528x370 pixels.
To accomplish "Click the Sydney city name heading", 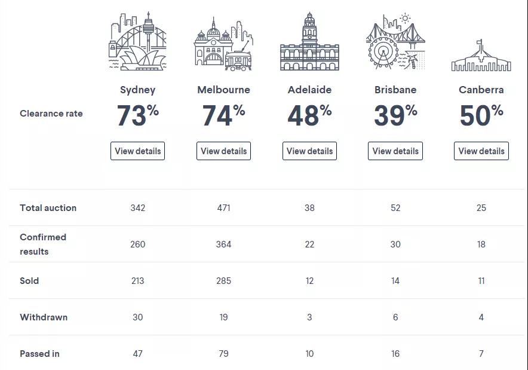I will (137, 90).
